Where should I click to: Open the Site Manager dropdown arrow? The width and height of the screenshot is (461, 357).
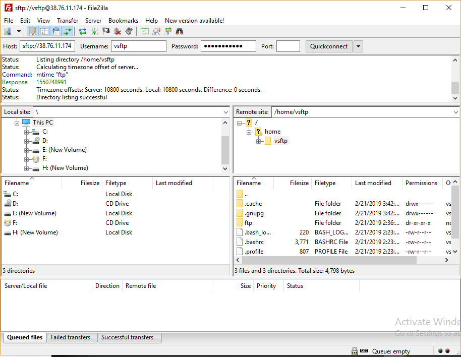[19, 31]
